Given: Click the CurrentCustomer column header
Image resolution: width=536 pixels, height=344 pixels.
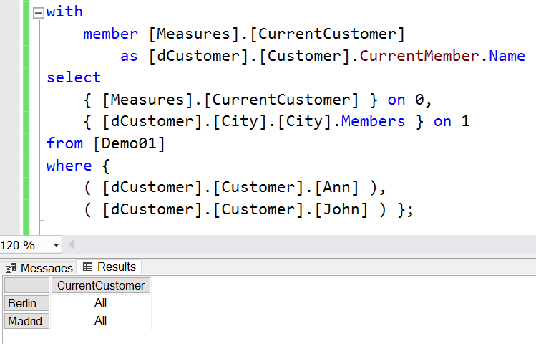Looking at the screenshot, I should (101, 285).
